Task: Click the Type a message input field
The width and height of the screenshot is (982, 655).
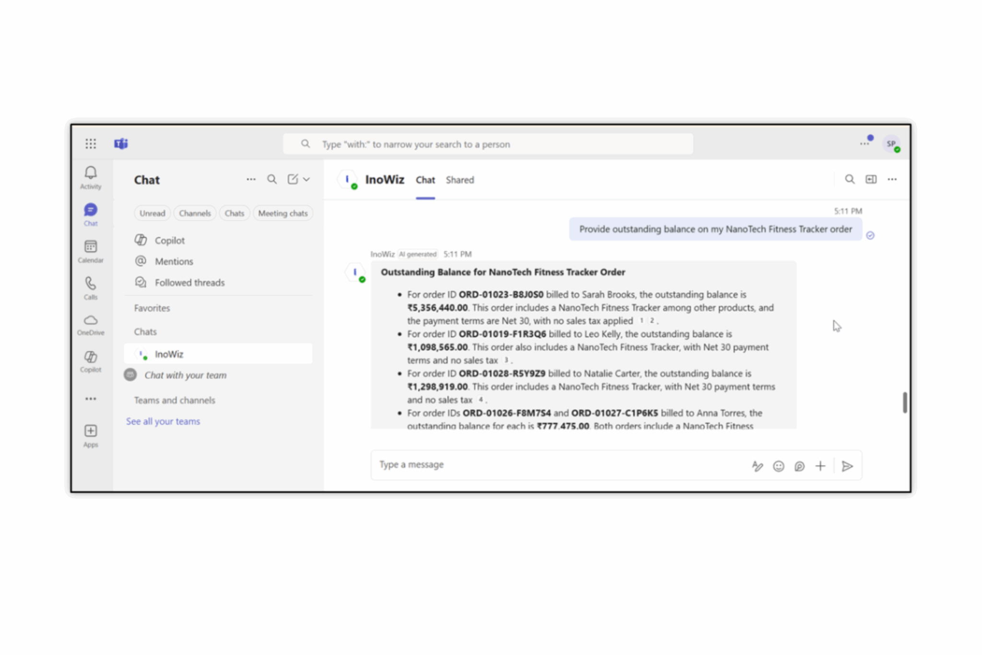Action: [x=479, y=464]
